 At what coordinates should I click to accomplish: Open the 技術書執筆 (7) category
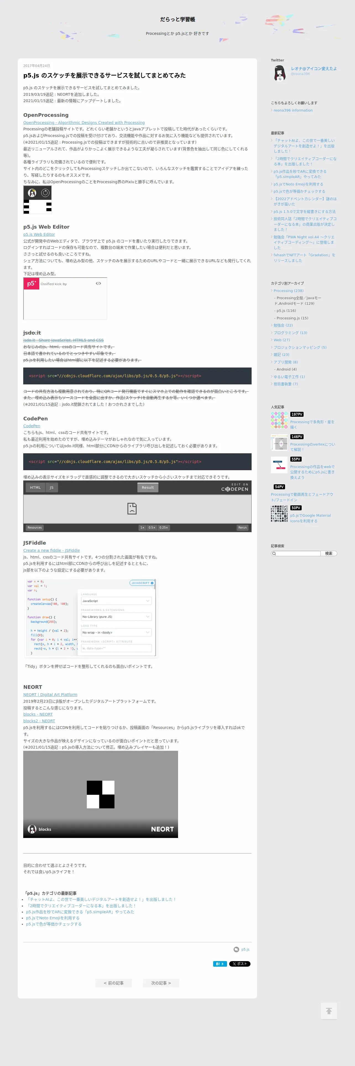coord(286,384)
